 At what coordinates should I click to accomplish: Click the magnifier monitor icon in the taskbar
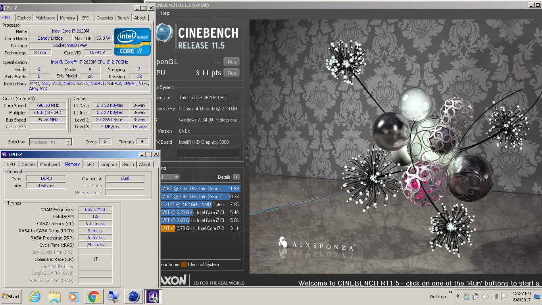click(x=113, y=297)
